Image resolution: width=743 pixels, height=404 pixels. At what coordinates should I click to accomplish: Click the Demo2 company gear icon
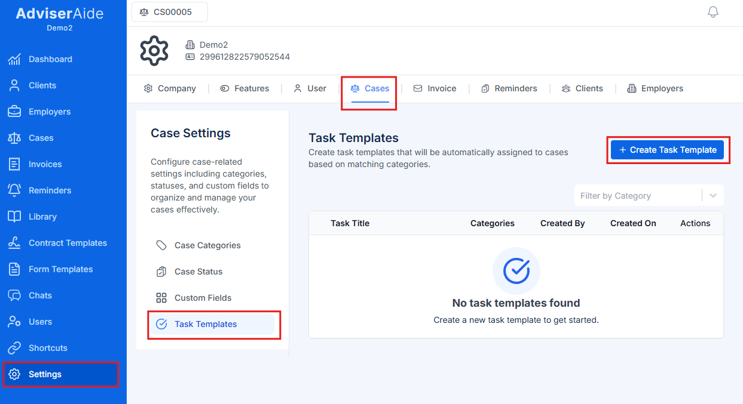coord(154,50)
